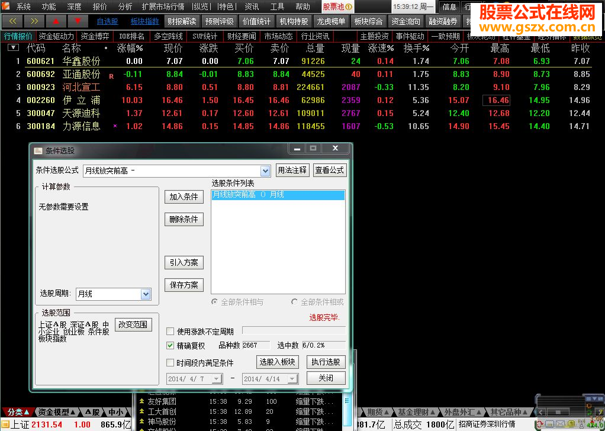Click the left arrow of bottom horizontal scrollbar
The width and height of the screenshot is (605, 431).
(540, 413)
